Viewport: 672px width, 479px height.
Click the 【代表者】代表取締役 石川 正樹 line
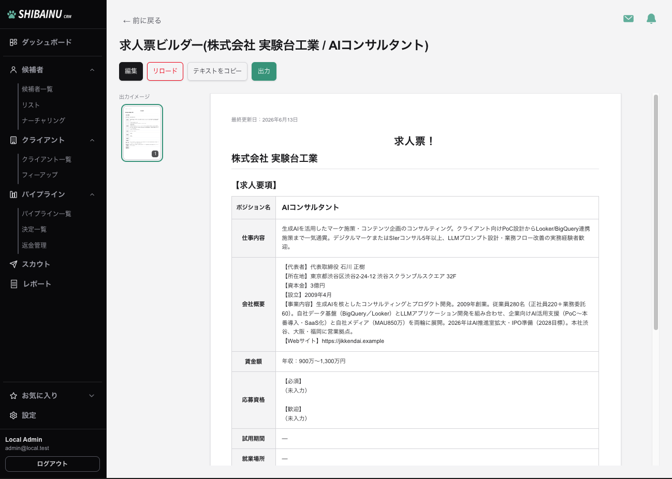(324, 267)
